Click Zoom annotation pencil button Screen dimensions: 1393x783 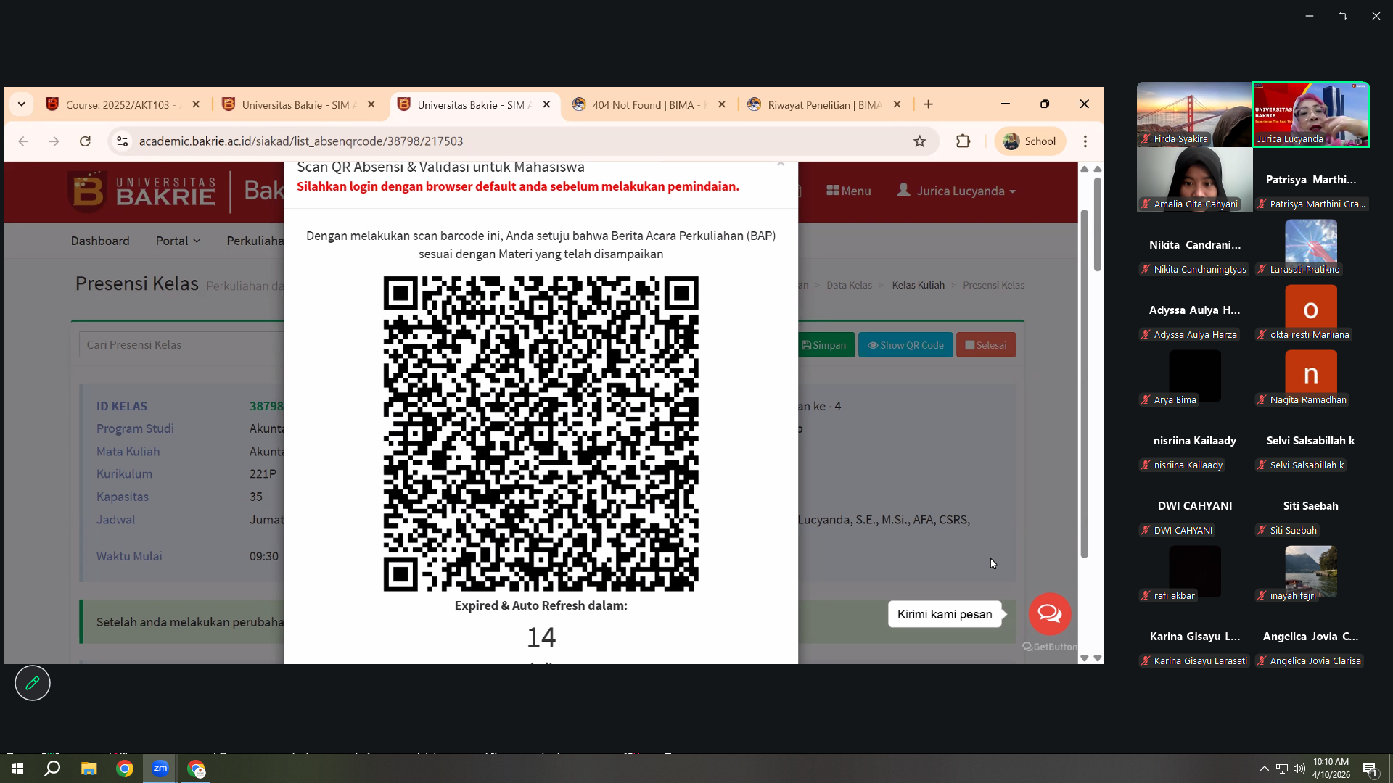point(33,683)
